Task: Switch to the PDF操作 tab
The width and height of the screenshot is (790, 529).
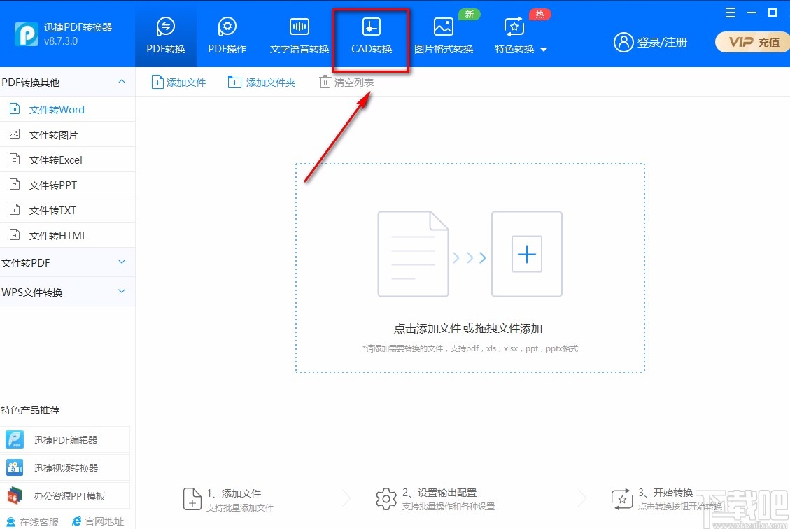Action: click(226, 35)
